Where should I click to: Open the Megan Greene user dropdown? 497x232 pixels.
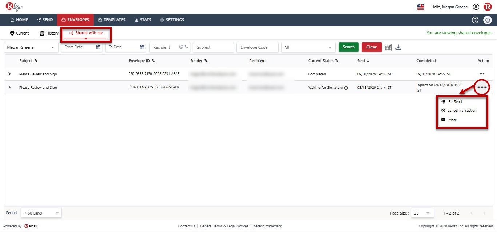[31, 47]
